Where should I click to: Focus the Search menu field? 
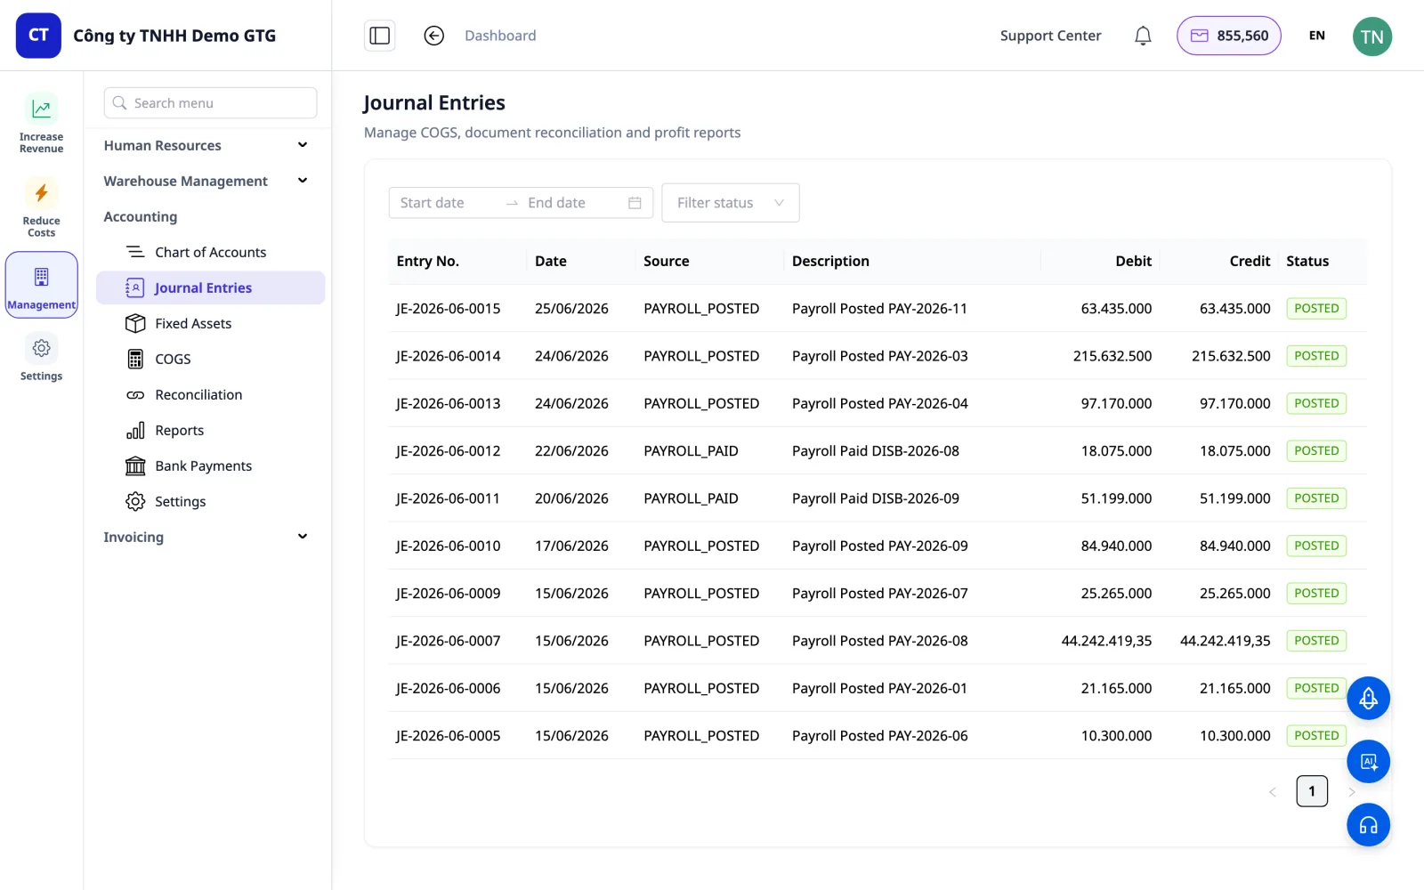coord(210,103)
